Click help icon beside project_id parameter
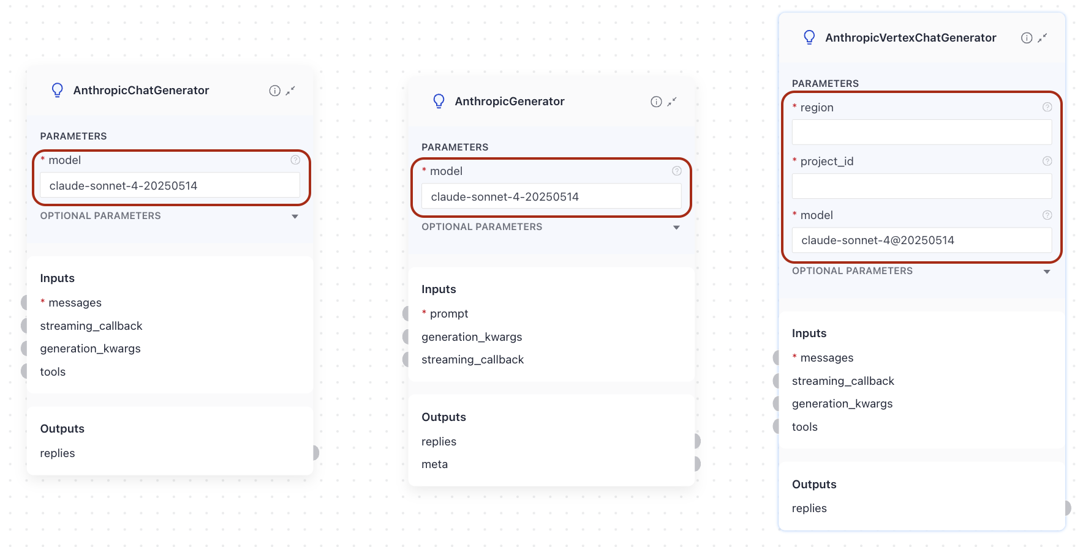Image resolution: width=1083 pixels, height=547 pixels. click(x=1047, y=161)
